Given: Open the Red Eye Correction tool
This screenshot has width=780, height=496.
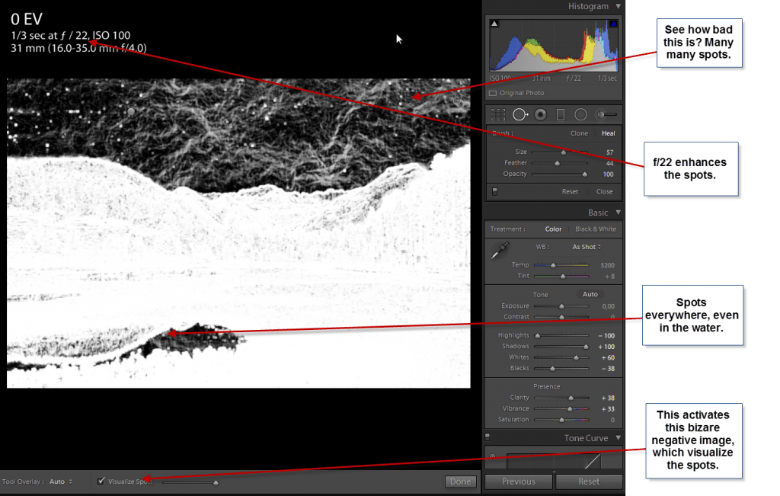Looking at the screenshot, I should (540, 114).
